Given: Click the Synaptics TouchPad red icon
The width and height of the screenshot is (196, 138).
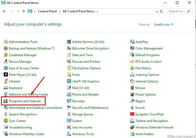Looking at the screenshot, I should [132, 114].
